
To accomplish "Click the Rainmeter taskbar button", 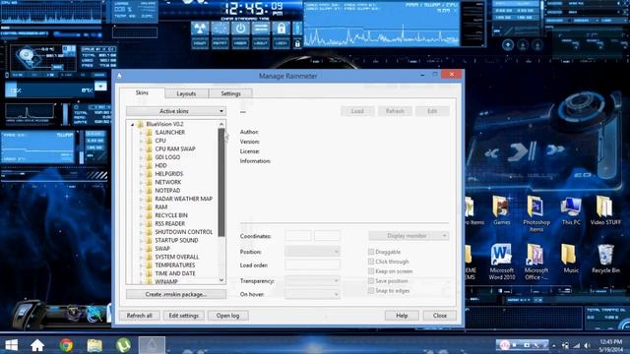I will [x=152, y=345].
